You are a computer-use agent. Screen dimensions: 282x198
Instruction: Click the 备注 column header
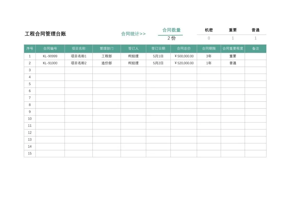click(256, 49)
